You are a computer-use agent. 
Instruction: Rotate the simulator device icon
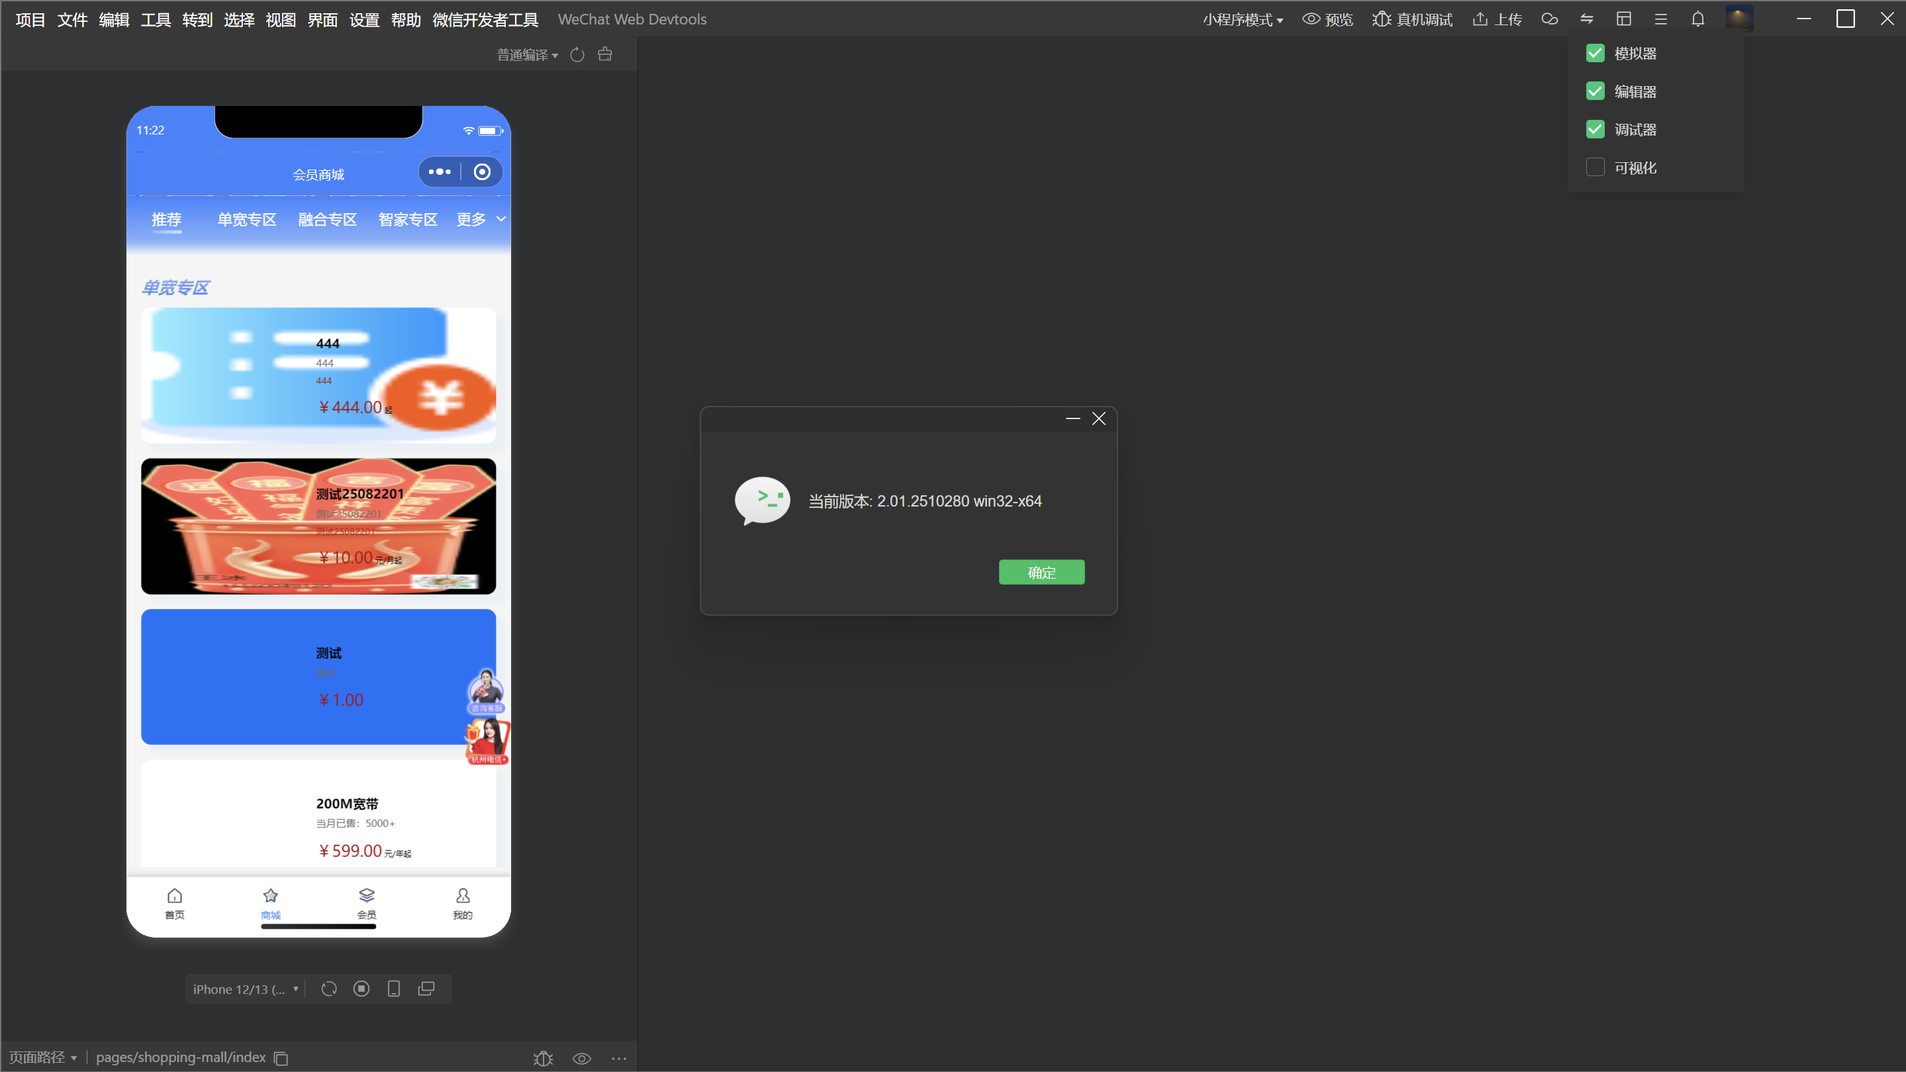(x=328, y=989)
